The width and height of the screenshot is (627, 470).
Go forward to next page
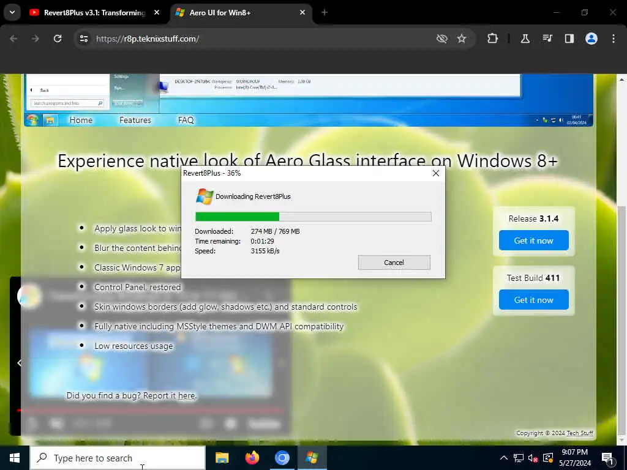(x=35, y=39)
